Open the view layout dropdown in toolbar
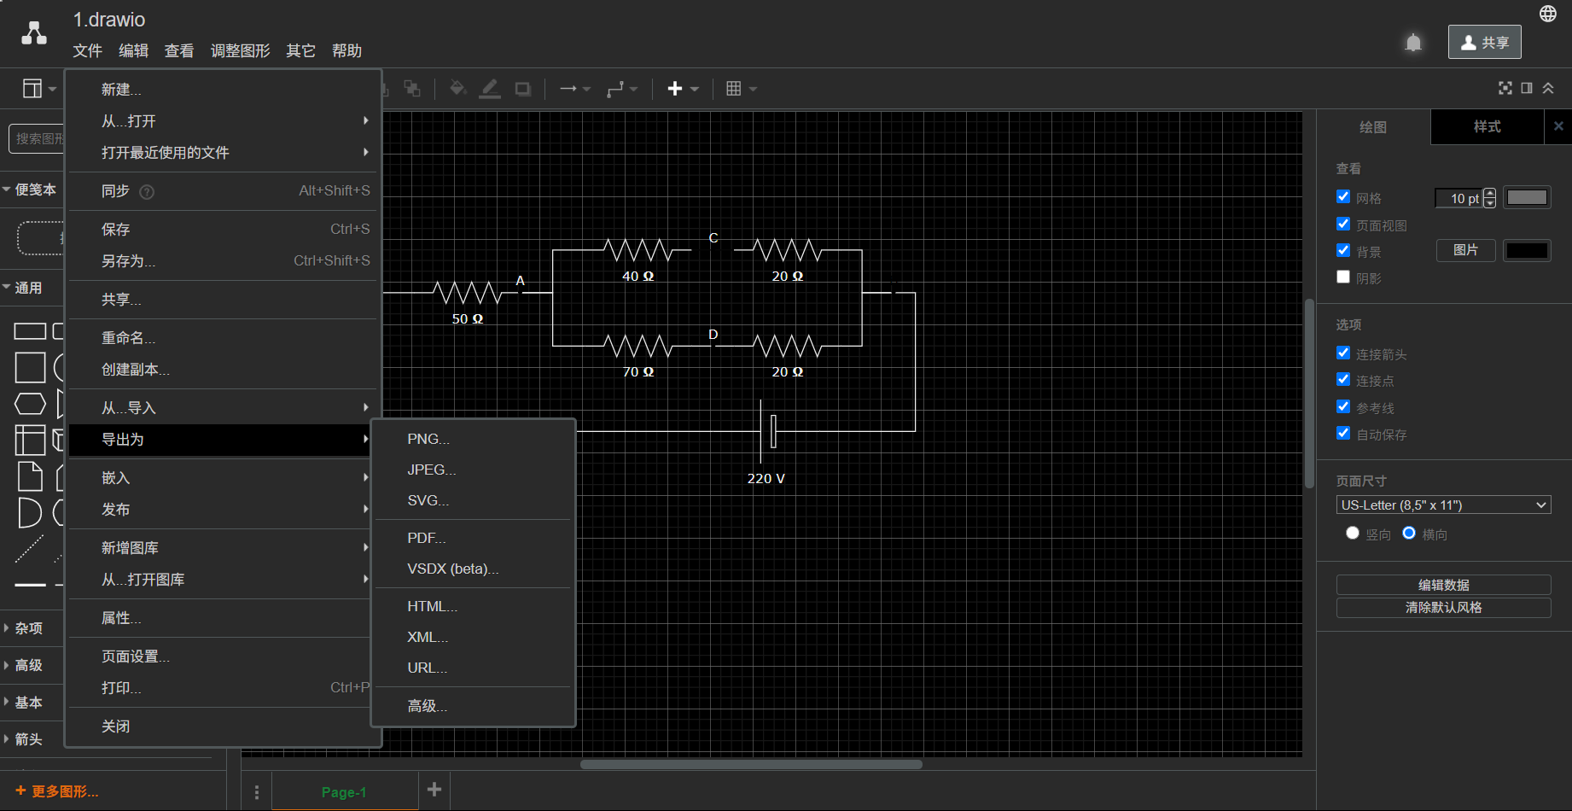 [x=39, y=89]
